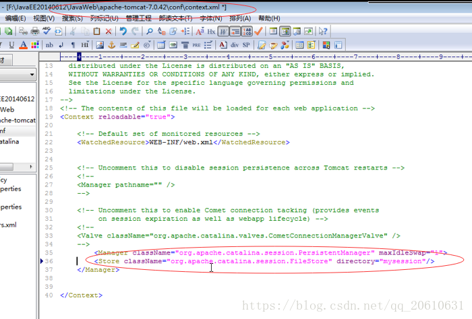Open the 帮助(H) menu
This screenshot has width=472, height=319.
click(x=269, y=18)
